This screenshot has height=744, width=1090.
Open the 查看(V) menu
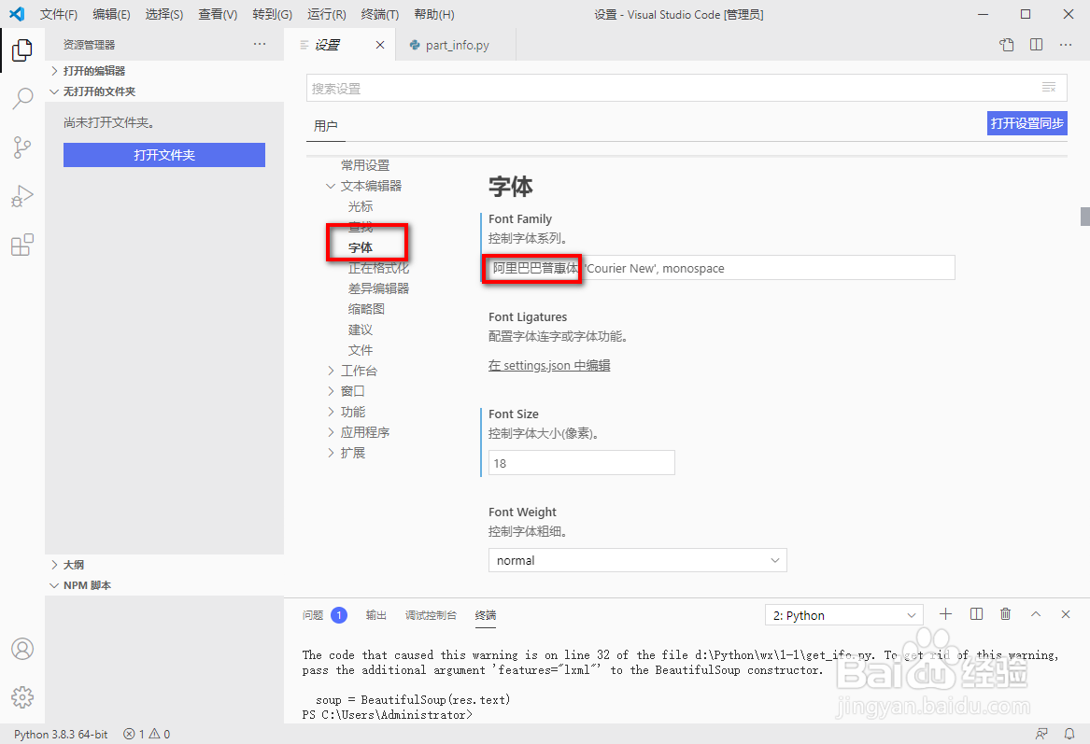pos(218,15)
